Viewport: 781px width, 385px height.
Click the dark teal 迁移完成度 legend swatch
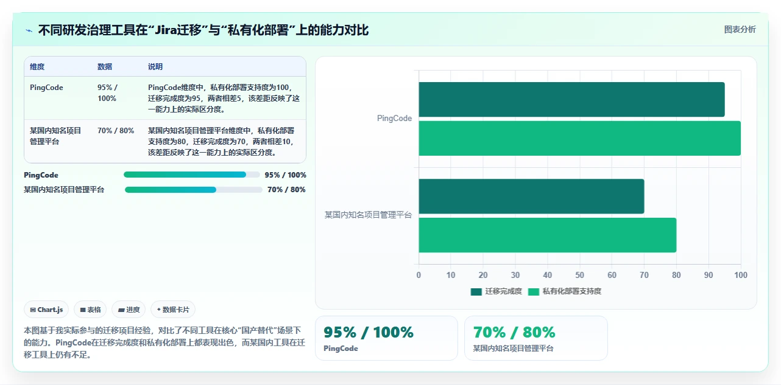476,291
